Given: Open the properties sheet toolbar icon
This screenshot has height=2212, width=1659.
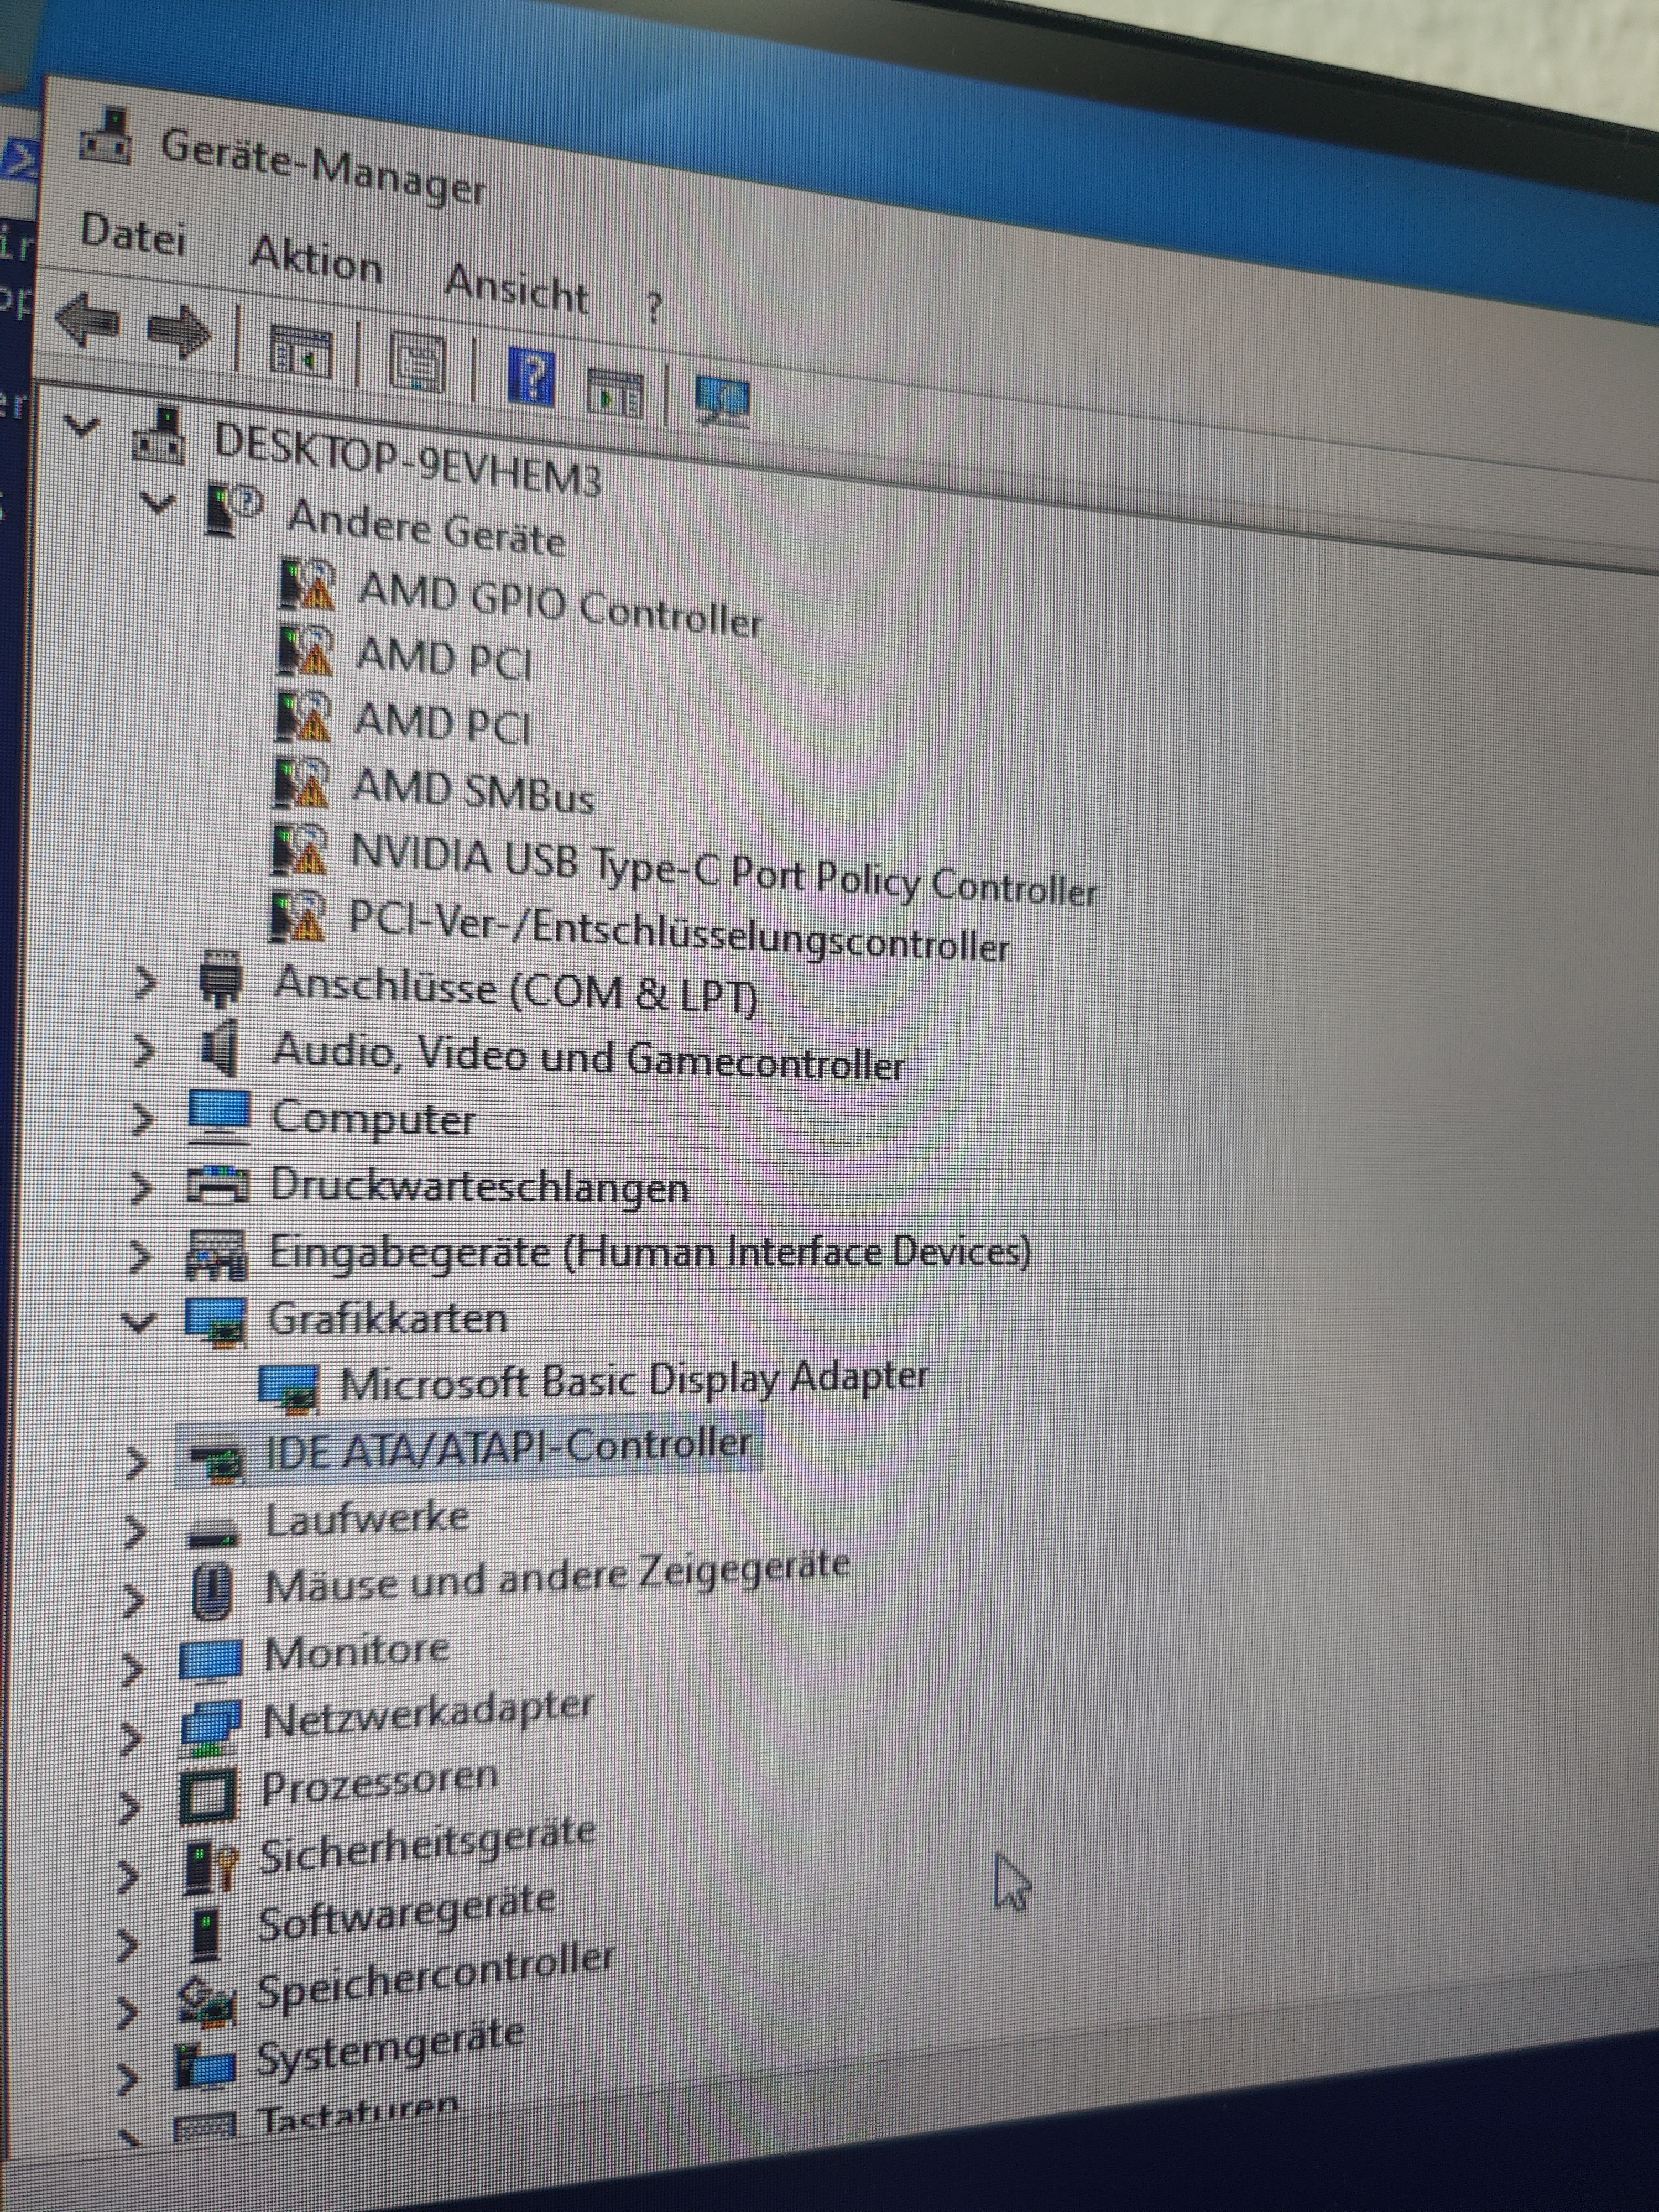Looking at the screenshot, I should (x=417, y=363).
